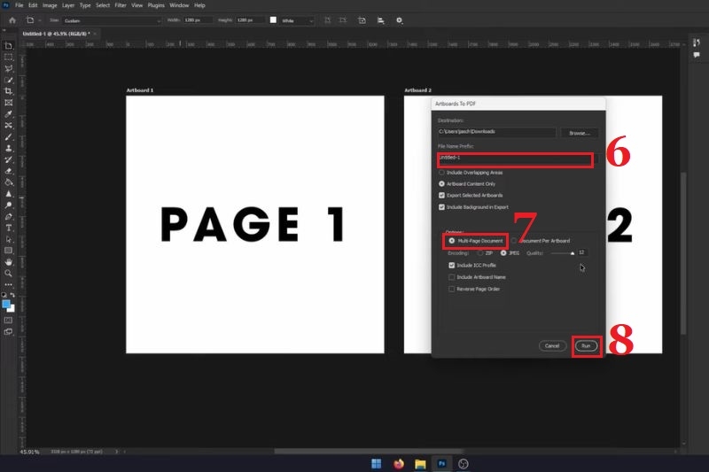The image size is (709, 472).
Task: Change screen mode icon
Action: click(x=8, y=332)
